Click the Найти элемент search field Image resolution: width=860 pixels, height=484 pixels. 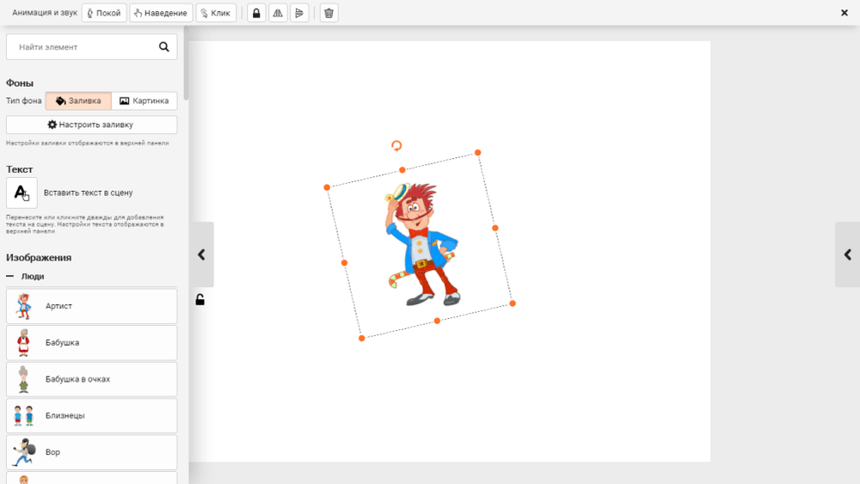pyautogui.click(x=82, y=47)
